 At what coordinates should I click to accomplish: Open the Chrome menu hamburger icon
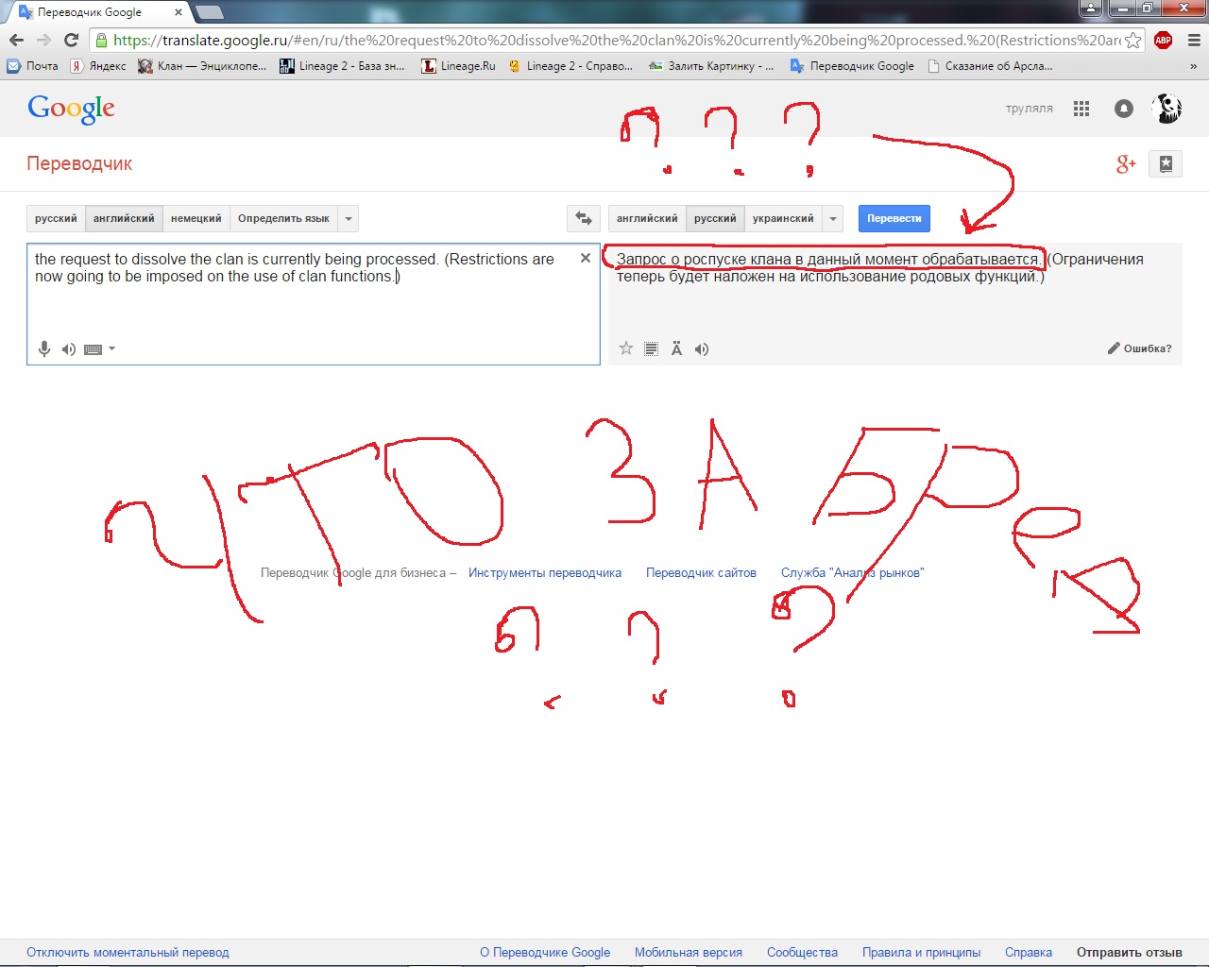[x=1194, y=40]
